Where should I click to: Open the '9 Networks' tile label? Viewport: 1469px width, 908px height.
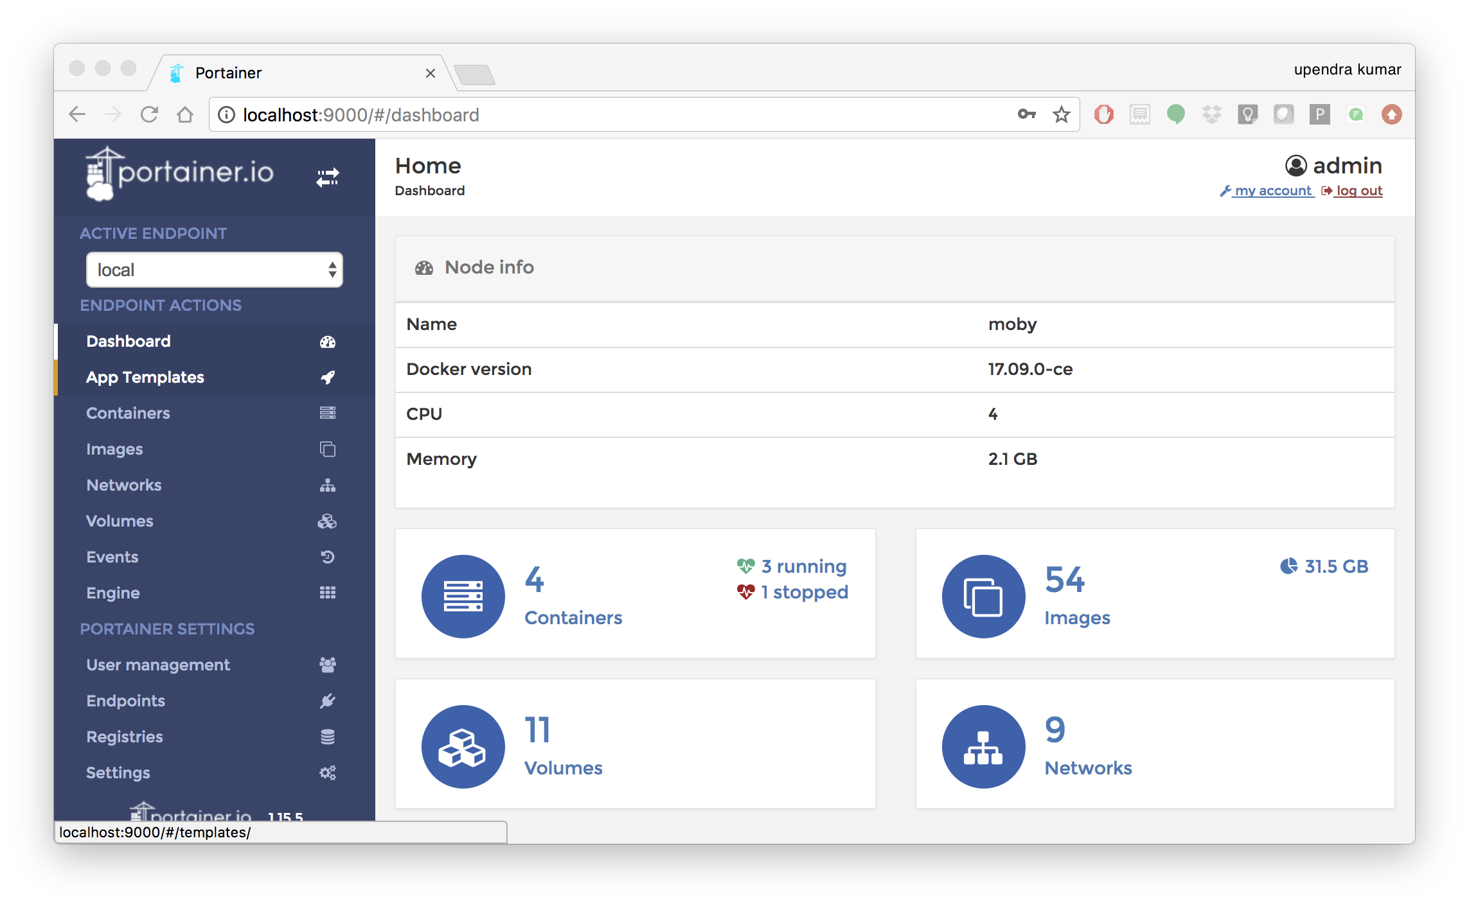tap(1089, 768)
